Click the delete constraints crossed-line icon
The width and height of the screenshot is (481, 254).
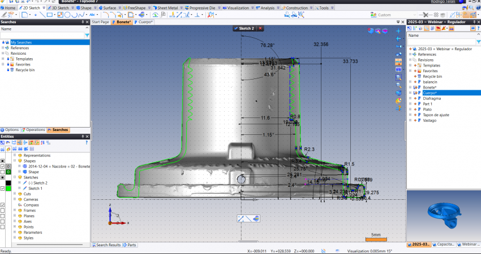[x=426, y=15]
